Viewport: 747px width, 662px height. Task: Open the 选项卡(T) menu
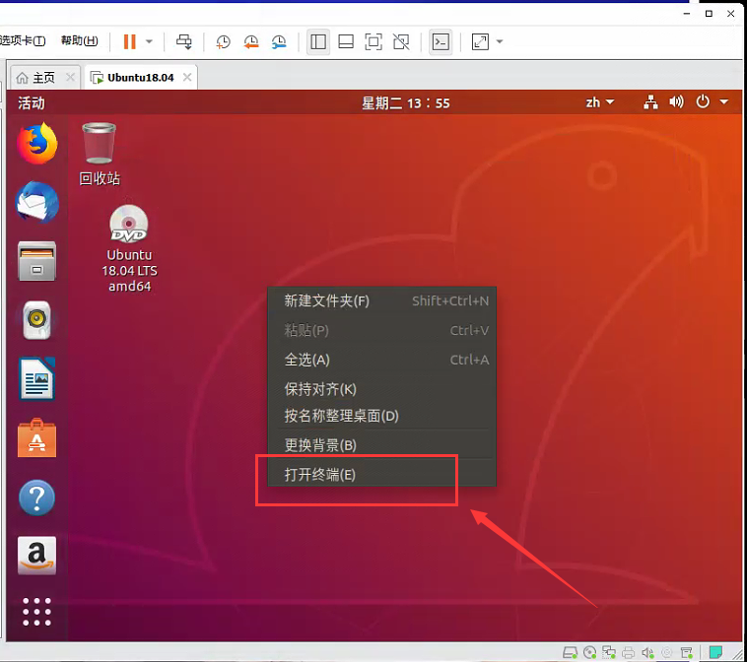point(23,40)
